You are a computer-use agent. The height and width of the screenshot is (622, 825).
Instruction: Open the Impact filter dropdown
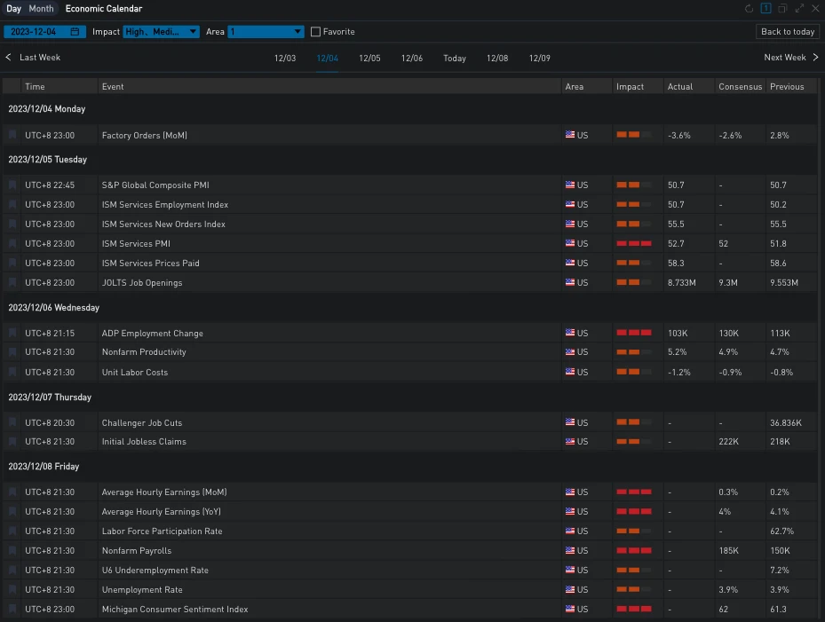pyautogui.click(x=161, y=32)
